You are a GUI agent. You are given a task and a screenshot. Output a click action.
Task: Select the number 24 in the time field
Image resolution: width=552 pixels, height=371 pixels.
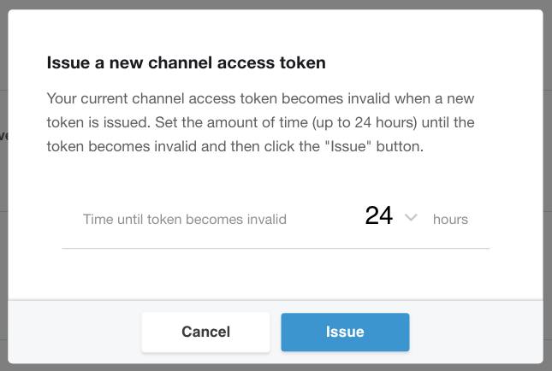[378, 216]
